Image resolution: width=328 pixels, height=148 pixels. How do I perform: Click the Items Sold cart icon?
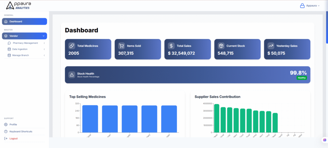121,46
